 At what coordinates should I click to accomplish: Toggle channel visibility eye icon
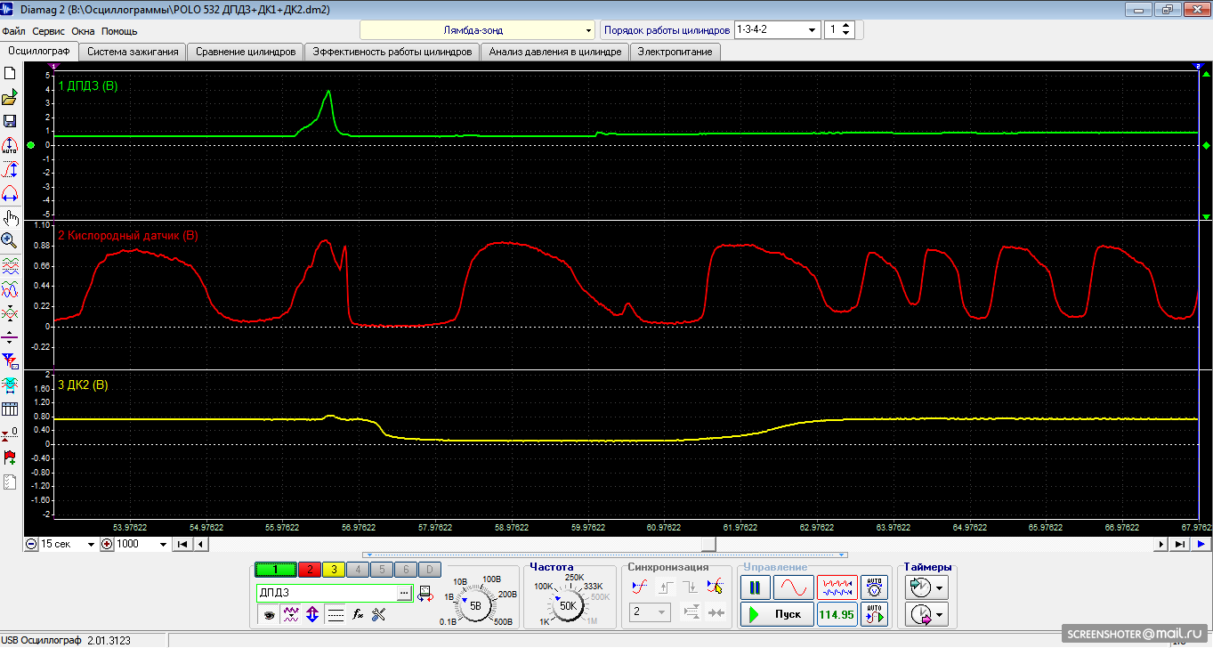[x=267, y=614]
